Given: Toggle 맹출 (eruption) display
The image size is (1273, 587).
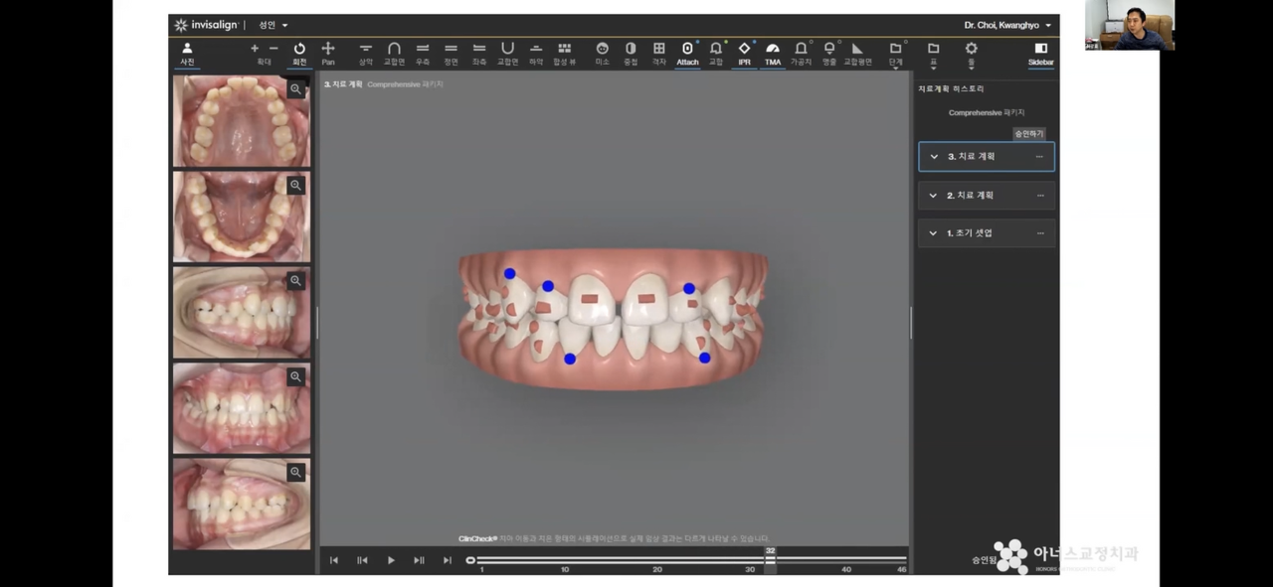Looking at the screenshot, I should pos(829,54).
